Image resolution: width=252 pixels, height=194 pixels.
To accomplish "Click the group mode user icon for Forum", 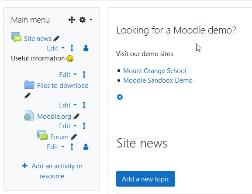I will pyautogui.click(x=86, y=147).
